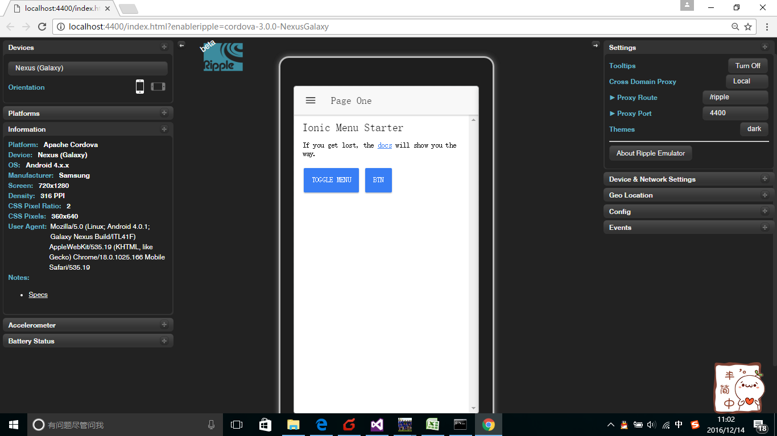777x436 pixels.
Task: Click the localhost:4400 browser tab
Action: (x=60, y=9)
